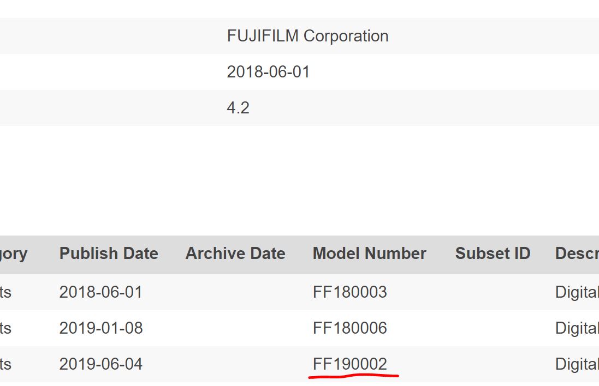Viewport: 599px width, 386px height.
Task: Click the 2018-06-01 publish date in table
Action: (x=100, y=292)
